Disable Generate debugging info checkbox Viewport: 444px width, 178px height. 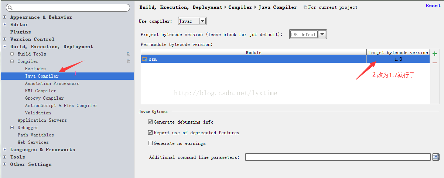pyautogui.click(x=150, y=122)
